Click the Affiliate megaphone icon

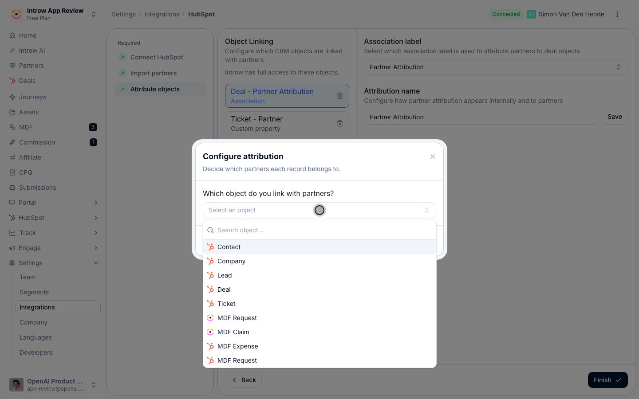point(12,157)
